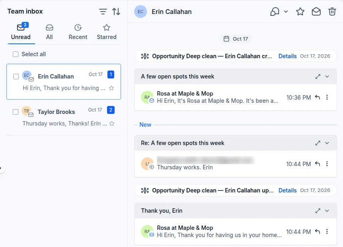Open more options for 'Thursday works' message

[x=327, y=164]
